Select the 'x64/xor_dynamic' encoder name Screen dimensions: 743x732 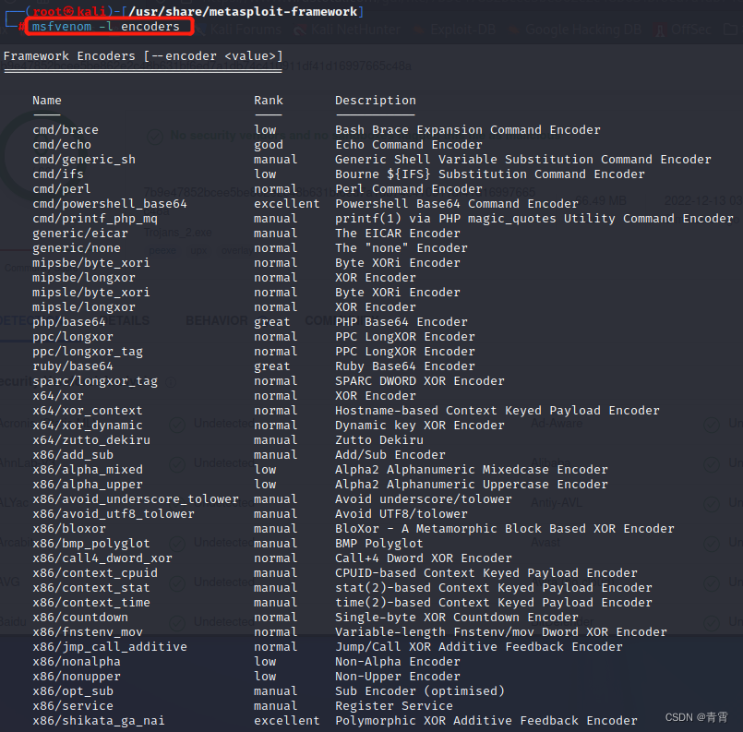[x=87, y=425]
